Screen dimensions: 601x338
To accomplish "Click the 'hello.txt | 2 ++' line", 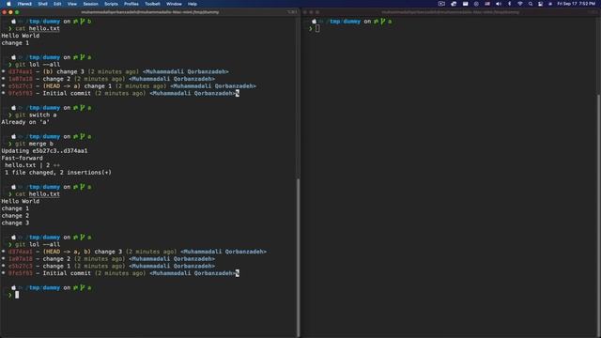I will tap(32, 165).
